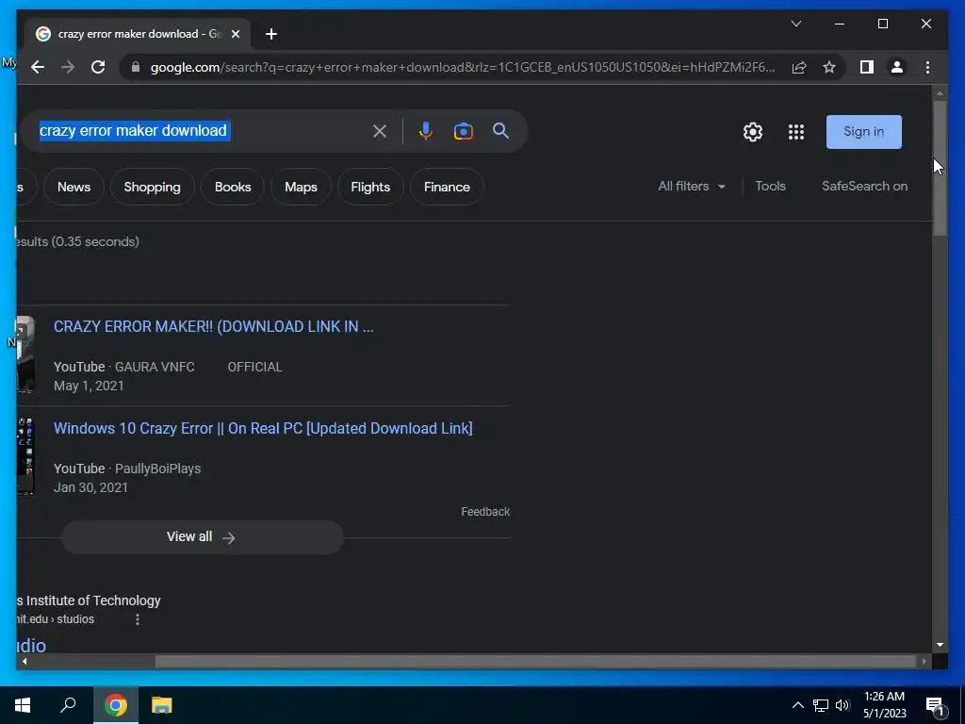Viewport: 965px width, 724px height.
Task: Show hidden system tray icons
Action: point(797,705)
